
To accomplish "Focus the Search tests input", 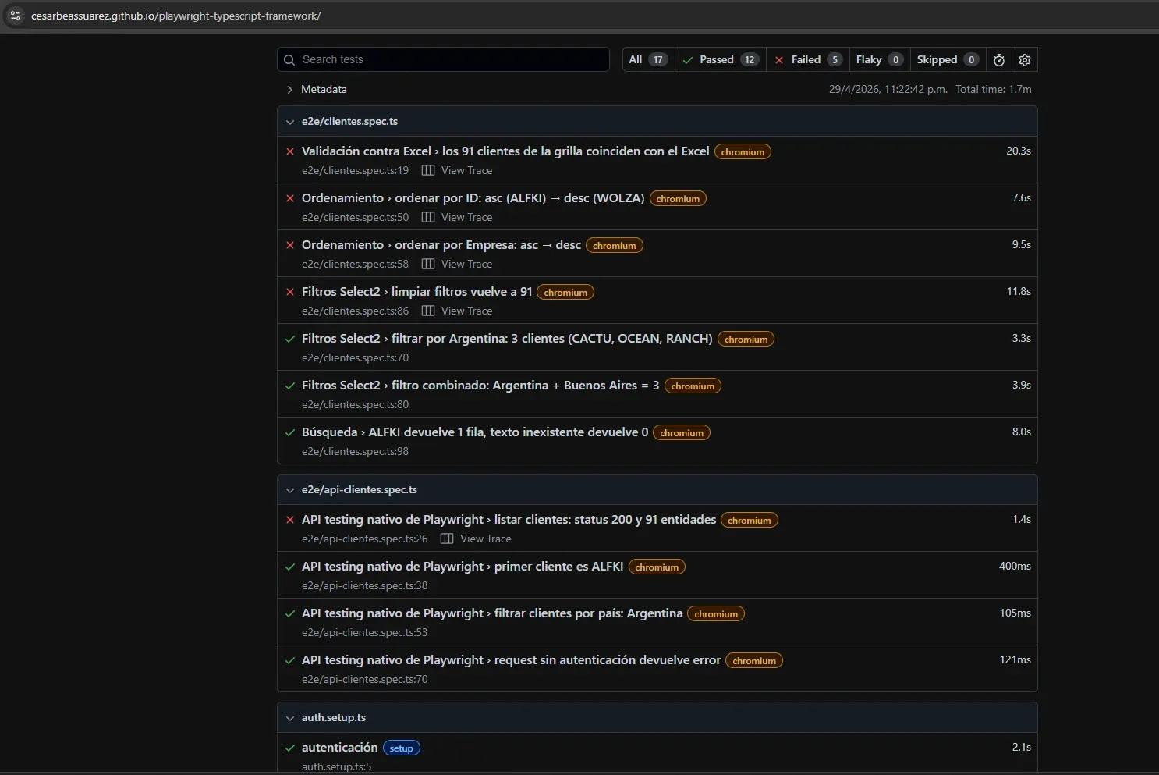I will coord(443,59).
